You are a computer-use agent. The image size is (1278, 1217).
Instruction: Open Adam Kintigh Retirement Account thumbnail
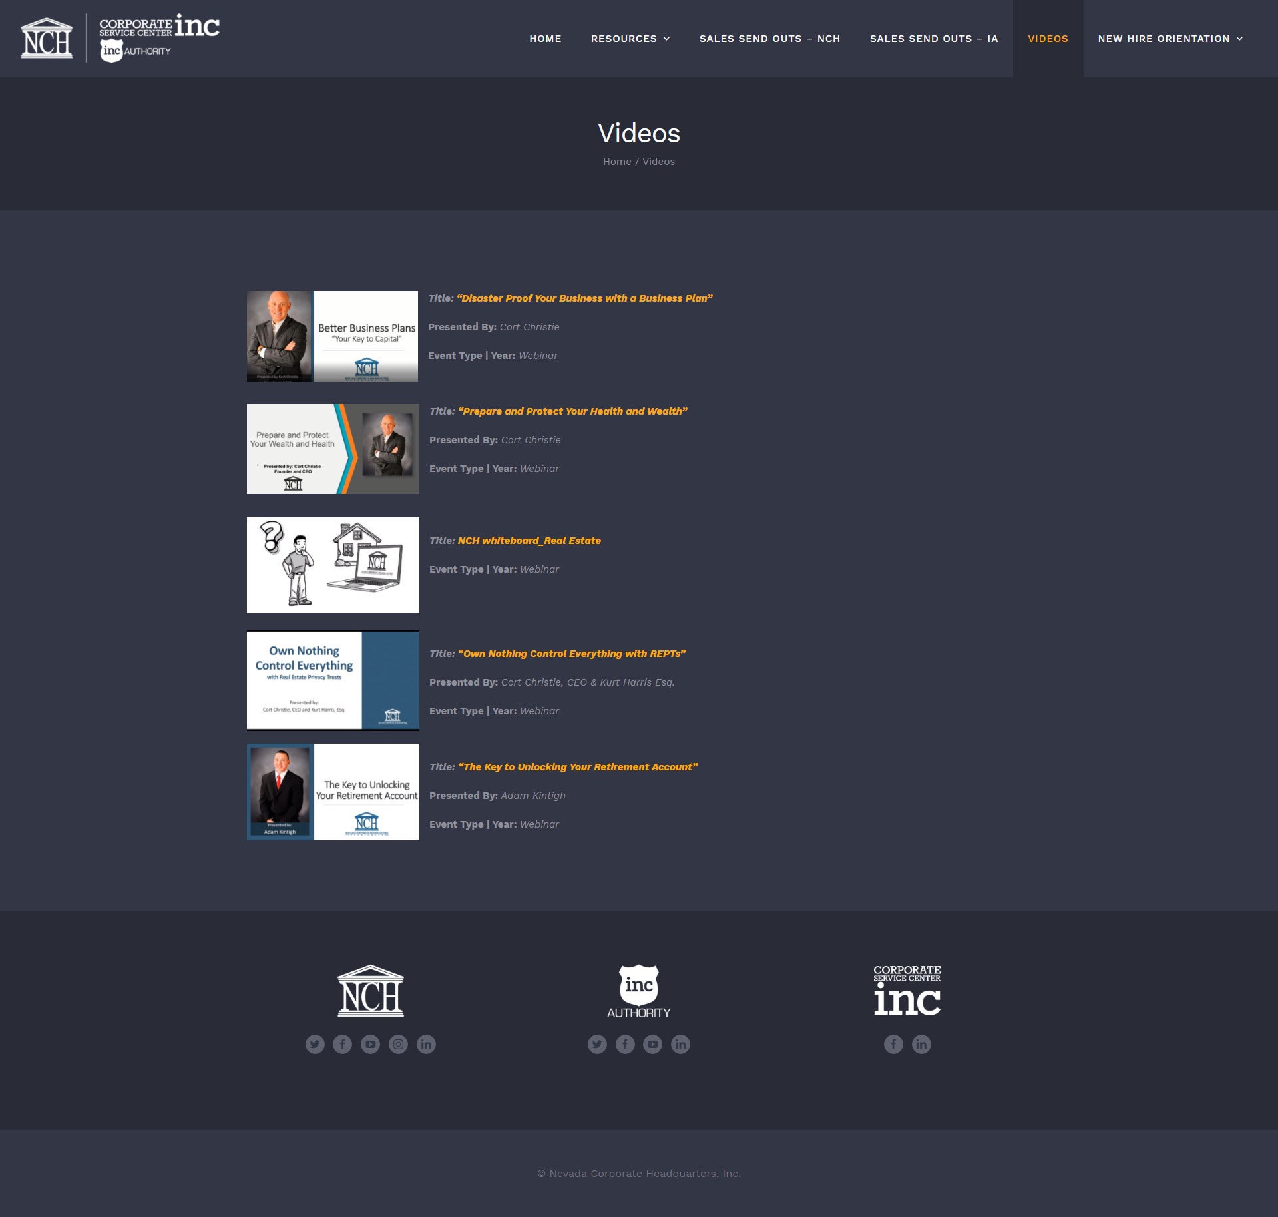pyautogui.click(x=333, y=792)
